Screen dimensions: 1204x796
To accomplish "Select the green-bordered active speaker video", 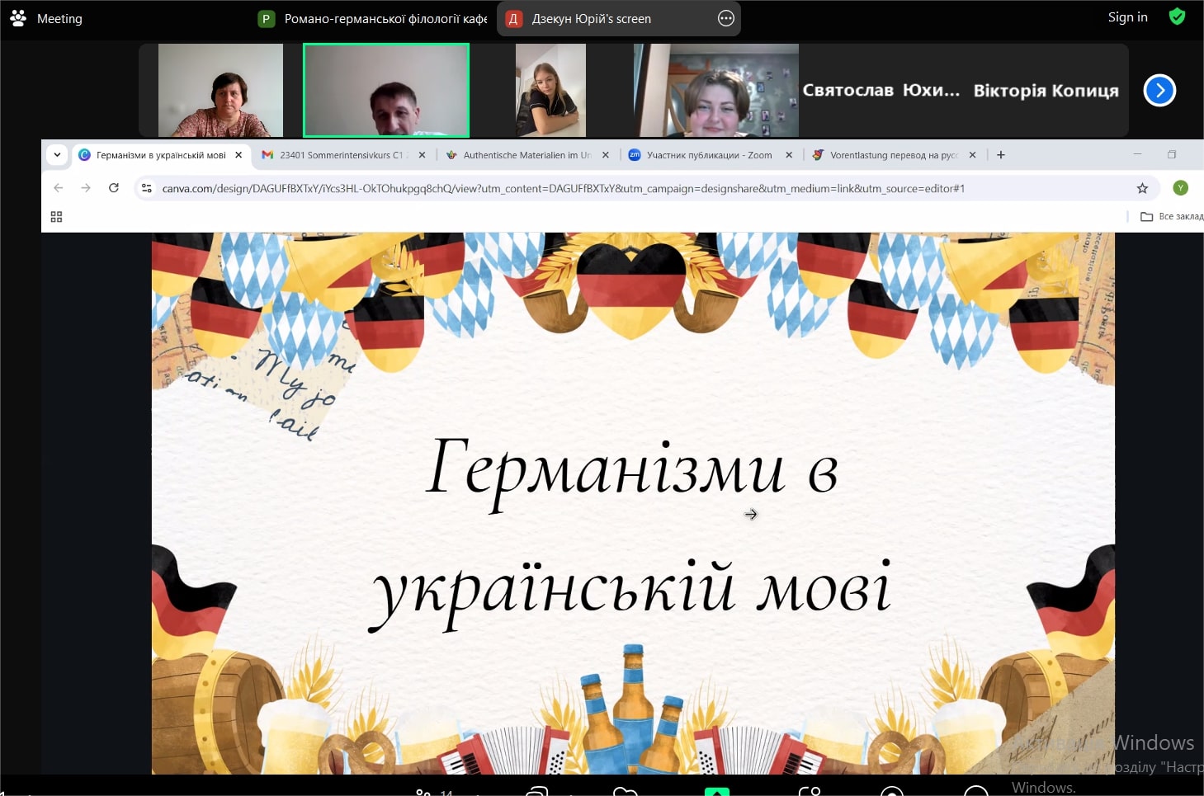I will tap(386, 90).
